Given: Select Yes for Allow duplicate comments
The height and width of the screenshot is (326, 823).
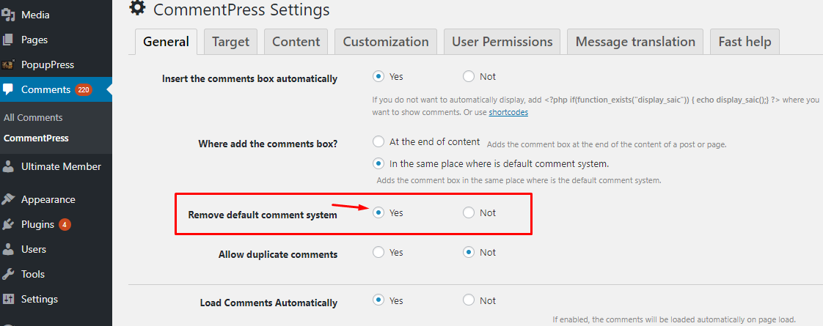Looking at the screenshot, I should 378,252.
